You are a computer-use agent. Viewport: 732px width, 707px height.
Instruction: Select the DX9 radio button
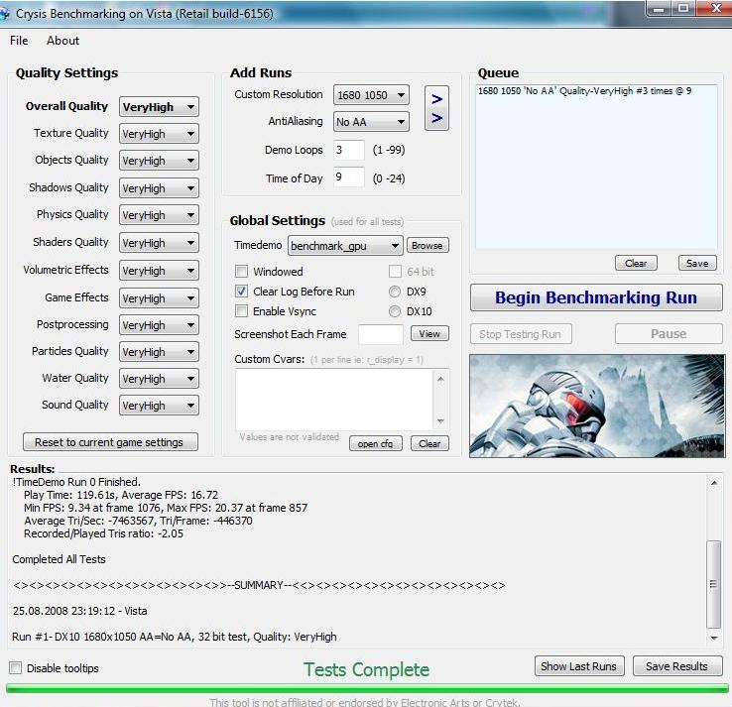[395, 292]
